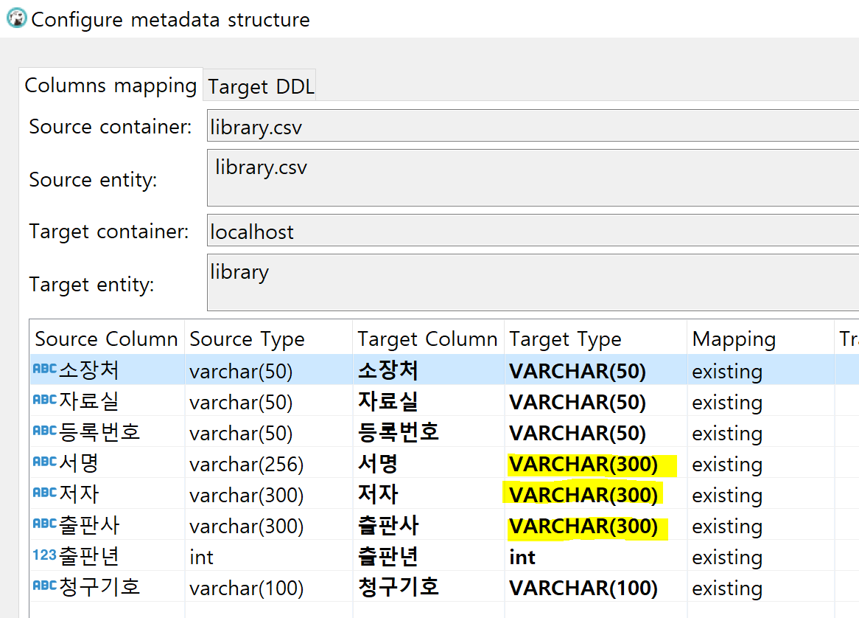Screen dimensions: 859x618
Task: Select the ABC type icon for 등록번호
Action: 44,431
